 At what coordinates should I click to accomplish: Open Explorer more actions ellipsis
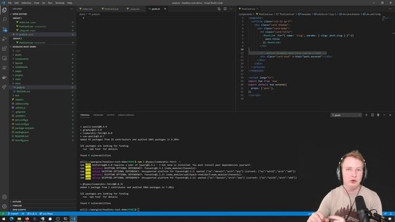coord(72,9)
